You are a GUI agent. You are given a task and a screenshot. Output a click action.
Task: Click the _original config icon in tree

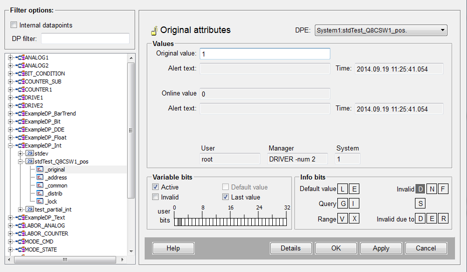40,169
